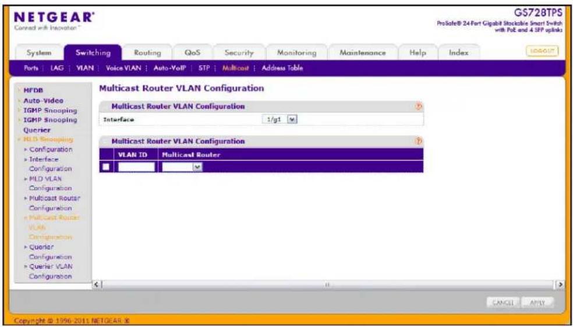
Task: Open the Ports submenu
Action: (x=30, y=68)
